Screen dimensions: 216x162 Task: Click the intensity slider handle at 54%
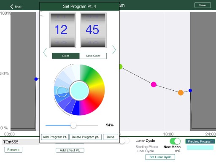(x=73, y=125)
